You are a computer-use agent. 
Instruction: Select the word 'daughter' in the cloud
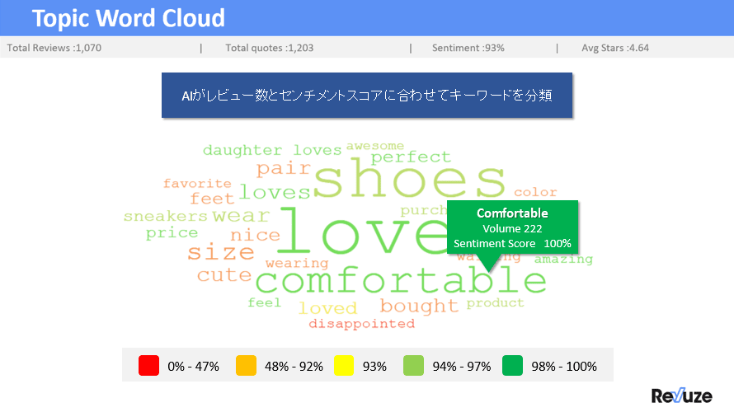pos(242,151)
